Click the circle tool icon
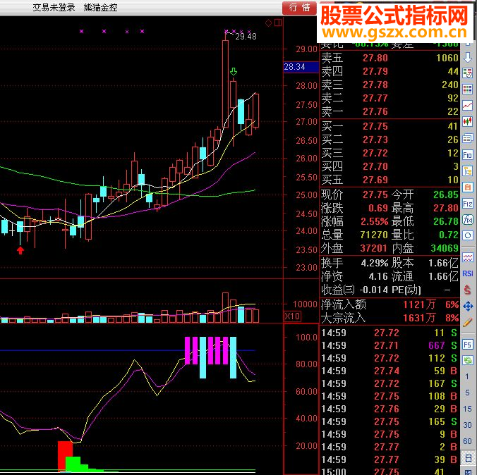 (468, 235)
